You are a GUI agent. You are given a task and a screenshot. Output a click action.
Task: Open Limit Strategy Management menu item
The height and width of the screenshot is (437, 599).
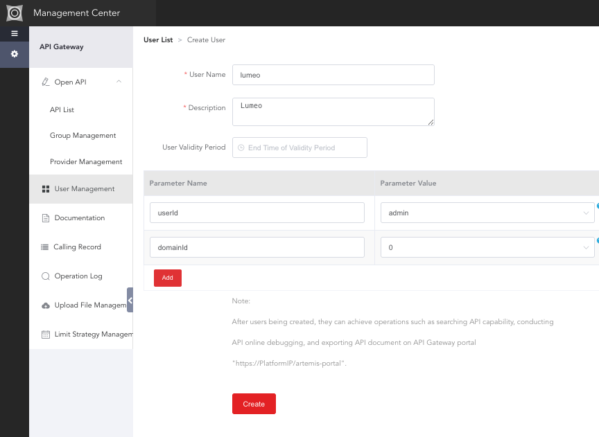coord(81,335)
